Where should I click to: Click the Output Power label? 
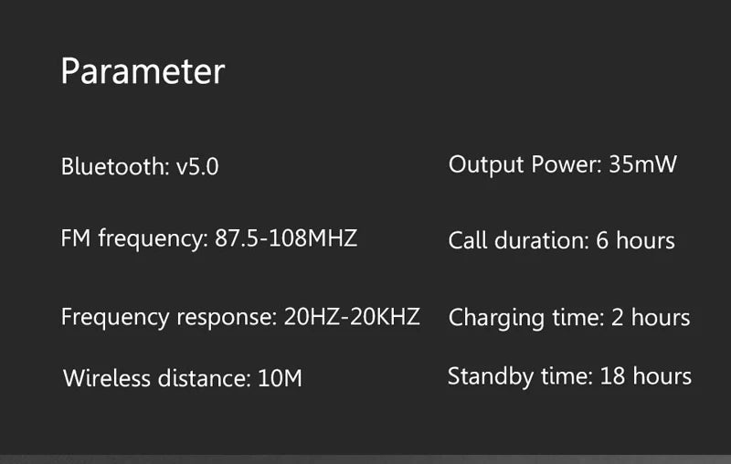pos(524,165)
